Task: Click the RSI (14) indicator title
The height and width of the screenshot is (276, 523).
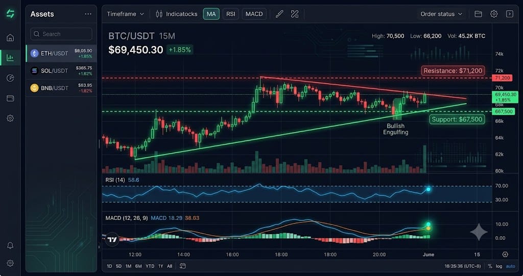Action: 115,180
